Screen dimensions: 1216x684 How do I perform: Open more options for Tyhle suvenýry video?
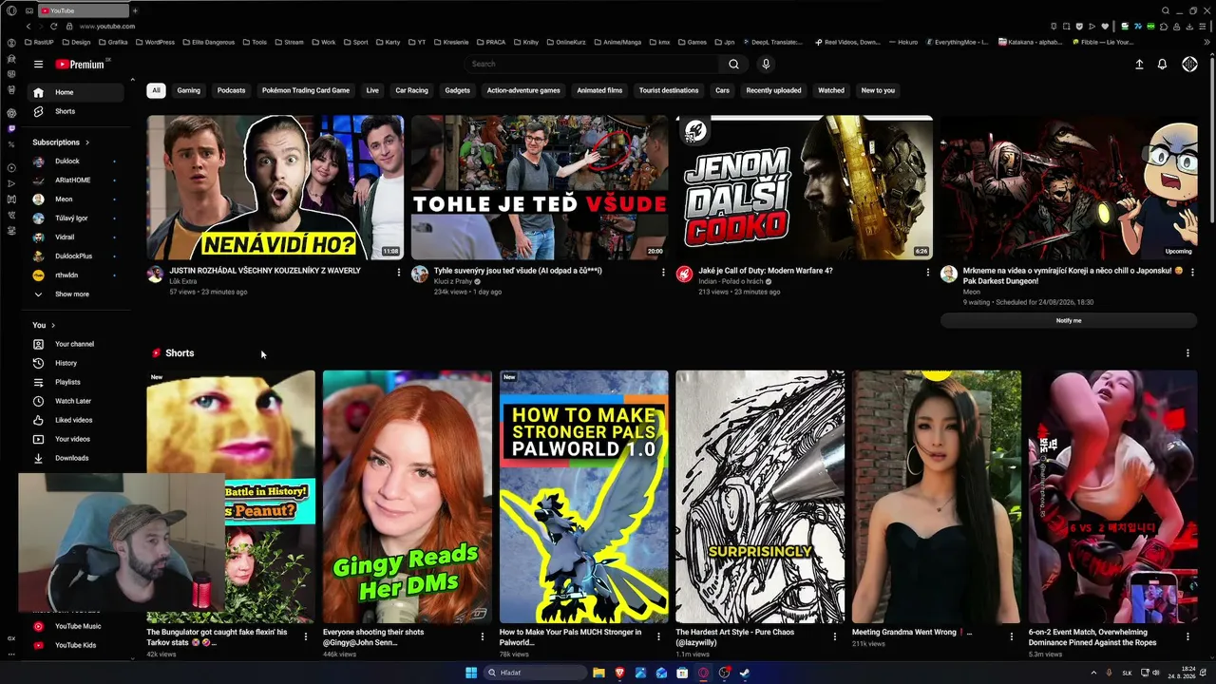[x=663, y=272]
